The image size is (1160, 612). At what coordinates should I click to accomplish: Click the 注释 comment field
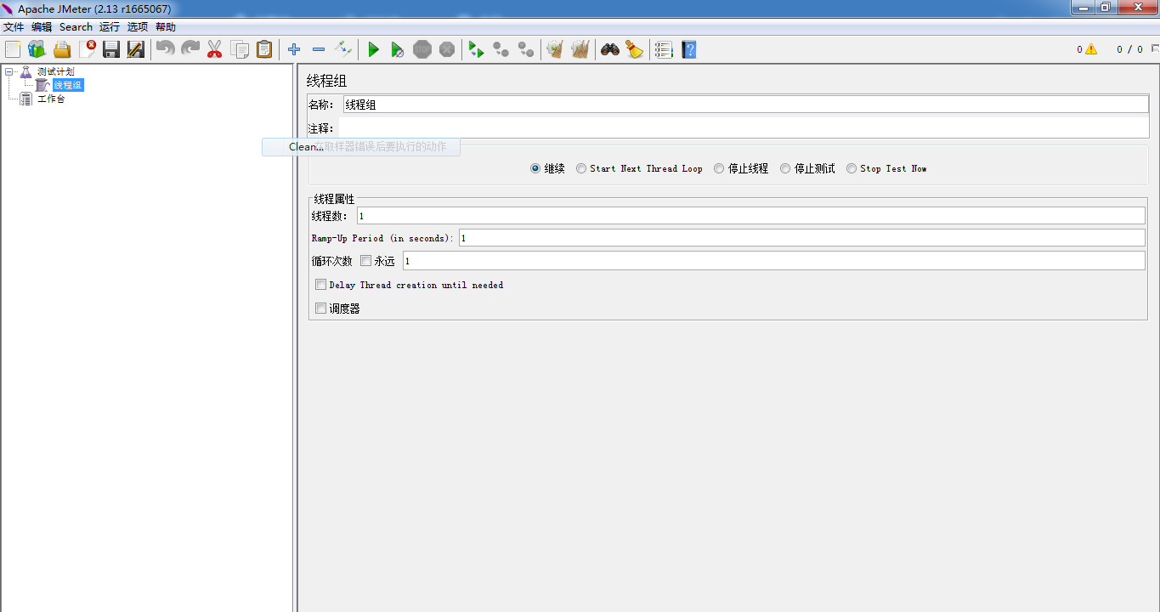click(743, 127)
